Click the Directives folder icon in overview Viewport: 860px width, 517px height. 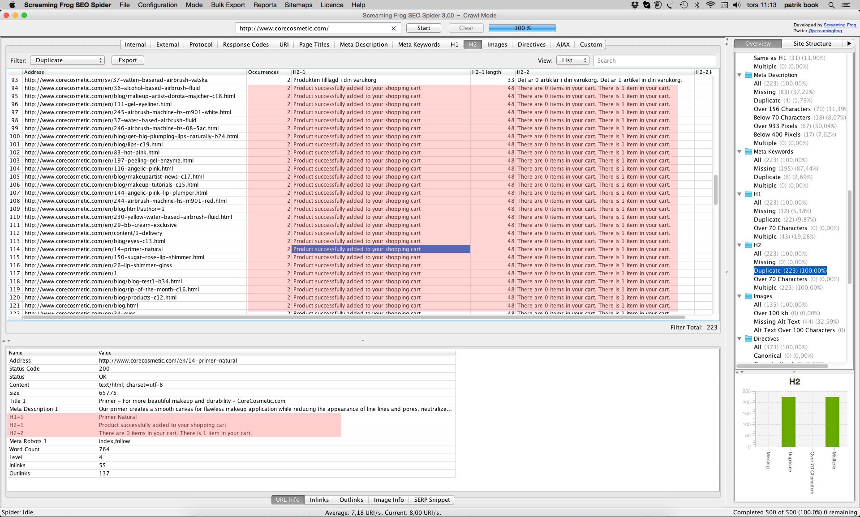click(x=748, y=339)
